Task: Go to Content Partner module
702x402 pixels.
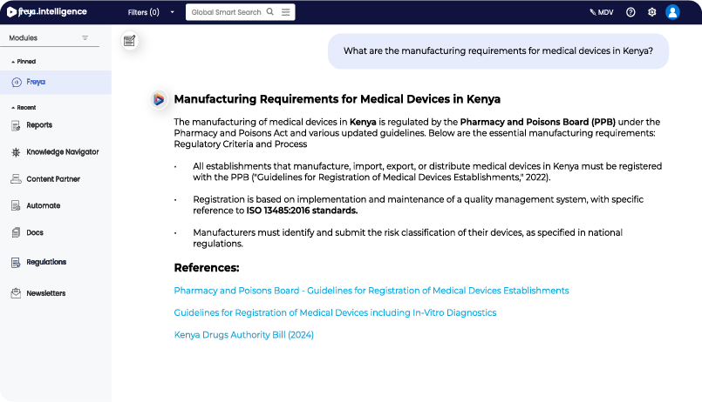Action: (x=52, y=179)
